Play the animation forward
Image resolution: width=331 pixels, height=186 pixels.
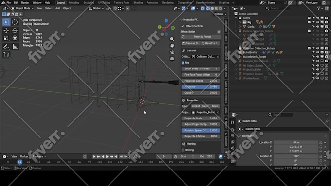(107, 156)
